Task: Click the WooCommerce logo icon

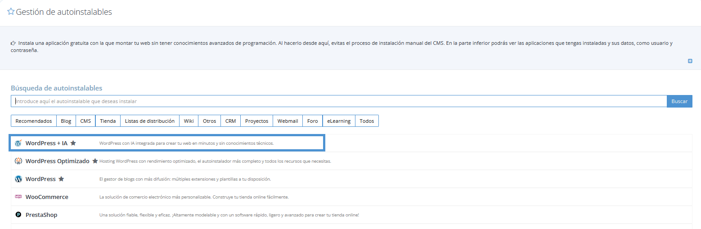Action: click(x=18, y=197)
